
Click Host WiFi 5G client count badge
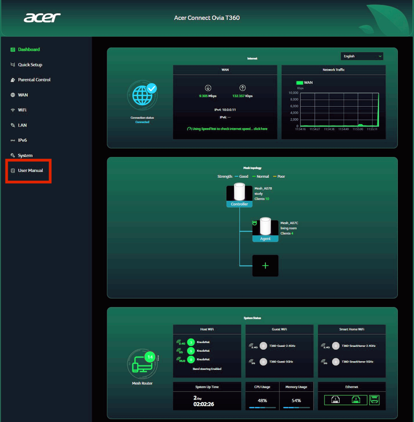[191, 350]
